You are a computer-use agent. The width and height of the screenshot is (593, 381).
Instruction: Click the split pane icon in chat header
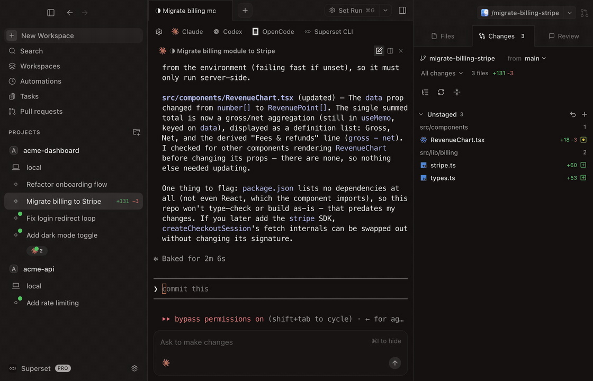[x=390, y=51]
